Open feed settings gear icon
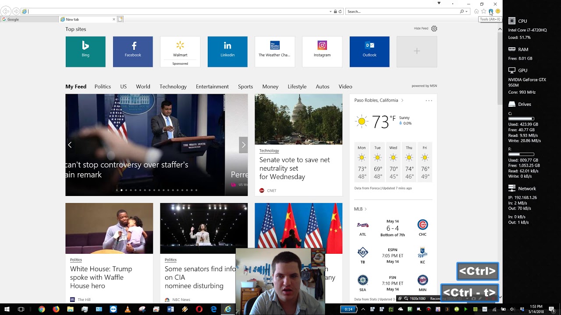Viewport: 561px width, 315px height. [x=434, y=28]
